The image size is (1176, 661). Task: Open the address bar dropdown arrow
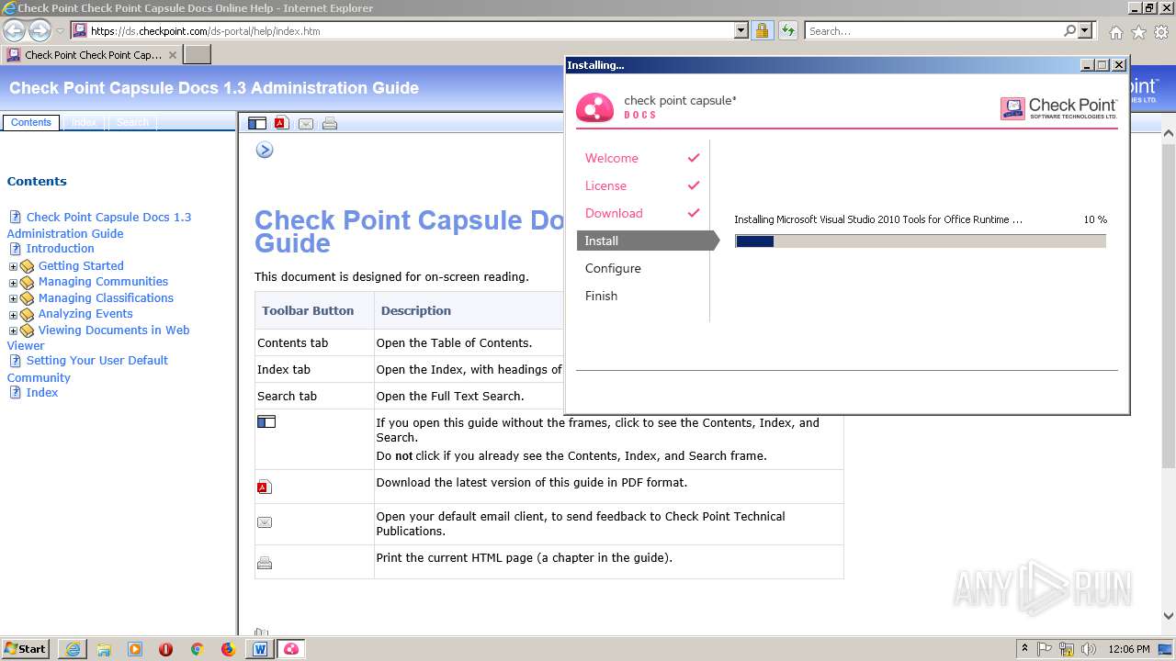click(x=741, y=30)
